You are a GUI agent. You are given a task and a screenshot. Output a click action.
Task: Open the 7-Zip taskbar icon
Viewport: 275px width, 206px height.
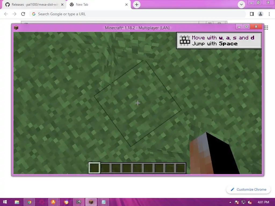(79, 202)
